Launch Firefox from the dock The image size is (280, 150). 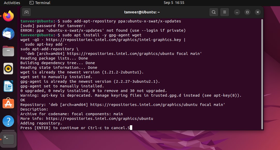8,16
